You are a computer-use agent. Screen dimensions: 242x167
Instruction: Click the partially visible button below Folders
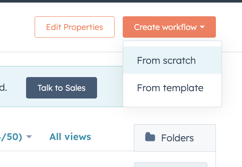171,165
